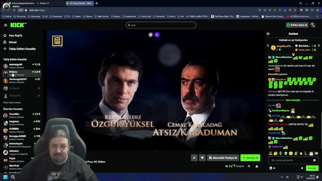322x181 pixels.
Task: Open user profile avatar menu
Action: (x=312, y=25)
